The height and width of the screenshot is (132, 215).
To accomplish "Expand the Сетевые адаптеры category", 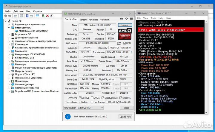I will (9, 85).
